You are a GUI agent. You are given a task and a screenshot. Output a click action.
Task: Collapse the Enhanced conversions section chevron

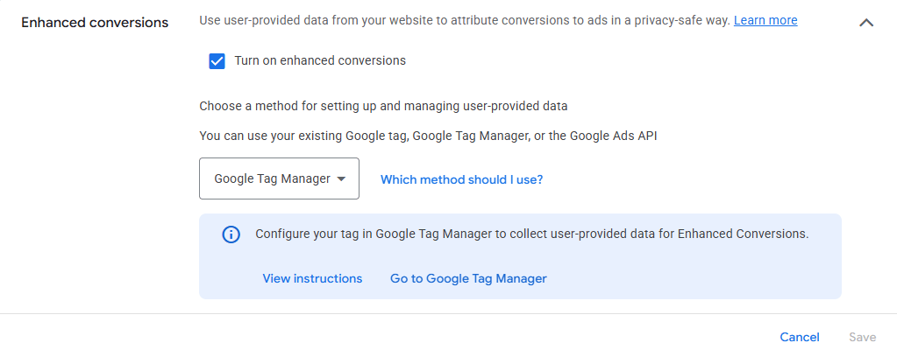(x=866, y=23)
